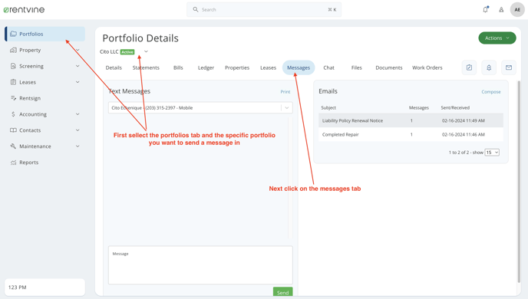Click the Rentvine logo

coord(24,10)
